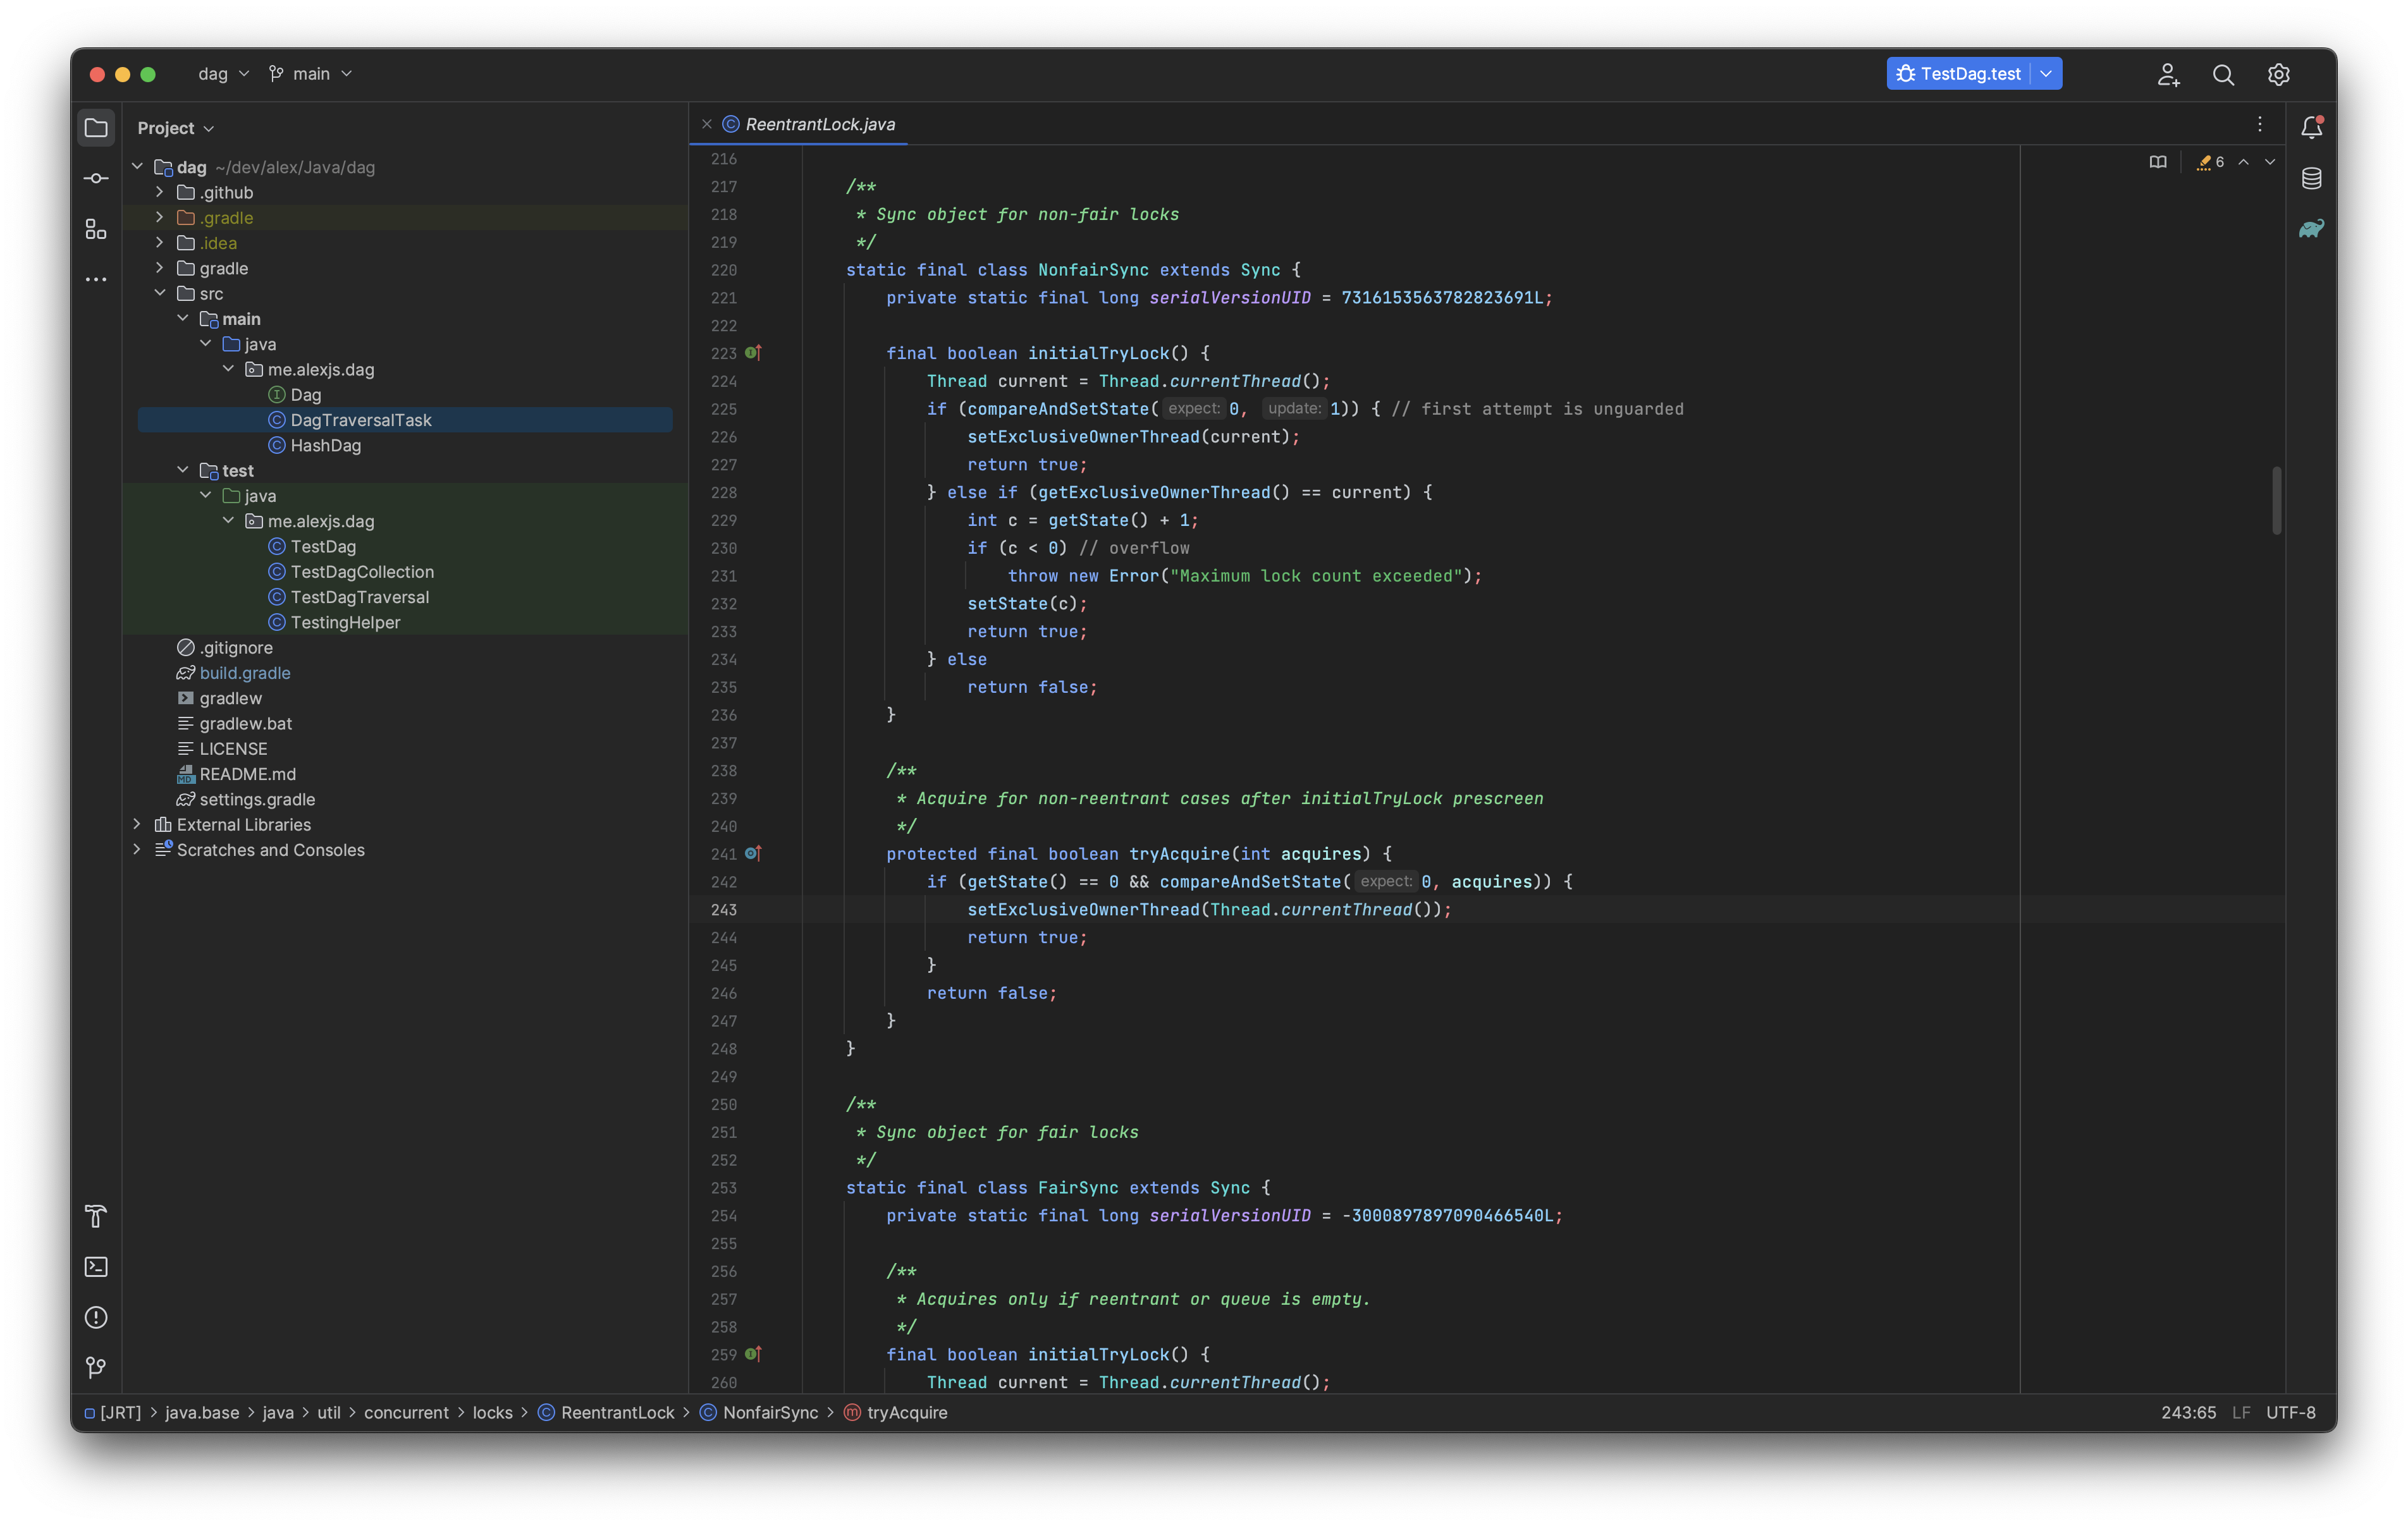Open the TestDag.test run configuration dropdown
The height and width of the screenshot is (1526, 2408).
[x=2047, y=73]
